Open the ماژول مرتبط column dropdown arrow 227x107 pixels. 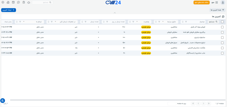[x=163, y=22]
